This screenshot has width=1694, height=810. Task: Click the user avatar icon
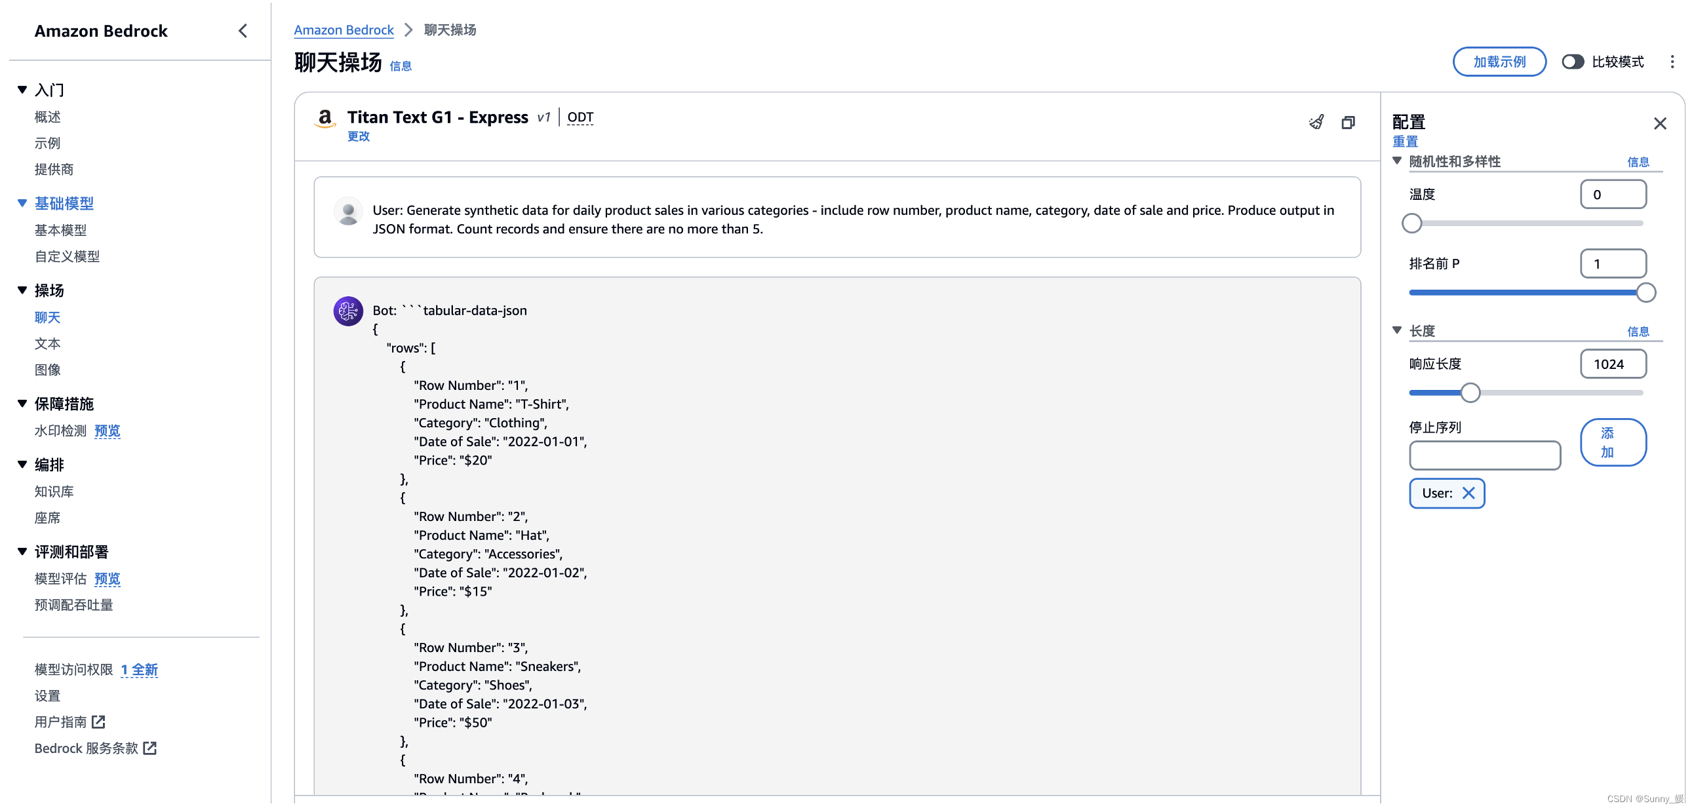[349, 212]
